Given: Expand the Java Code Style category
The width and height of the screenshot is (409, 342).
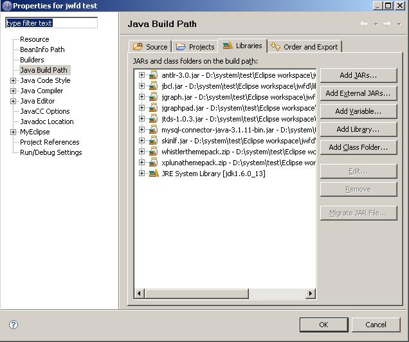Looking at the screenshot, I should (x=13, y=80).
